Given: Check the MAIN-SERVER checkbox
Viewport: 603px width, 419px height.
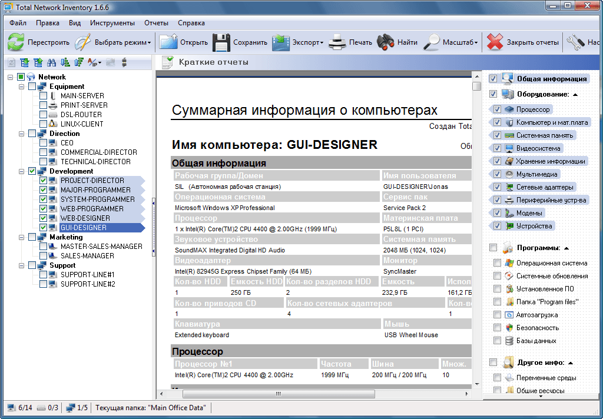Looking at the screenshot, I should [43, 96].
